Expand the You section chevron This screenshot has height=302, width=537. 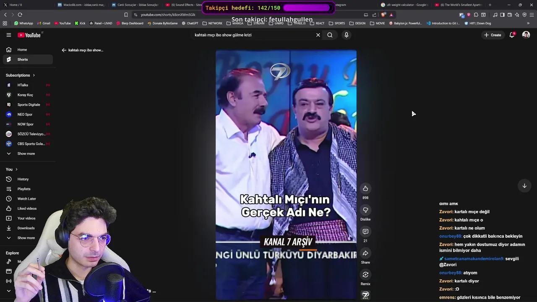16,169
